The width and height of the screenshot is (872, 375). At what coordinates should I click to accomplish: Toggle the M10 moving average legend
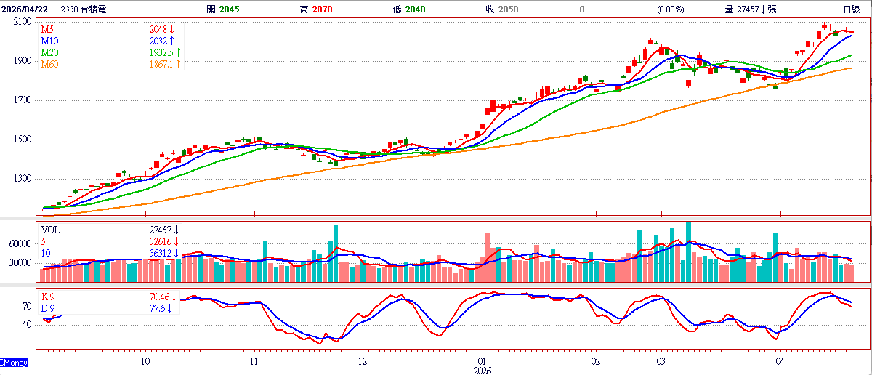pyautogui.click(x=49, y=41)
